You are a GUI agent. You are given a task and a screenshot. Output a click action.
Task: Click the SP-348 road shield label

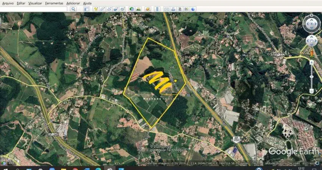pos(53,134)
